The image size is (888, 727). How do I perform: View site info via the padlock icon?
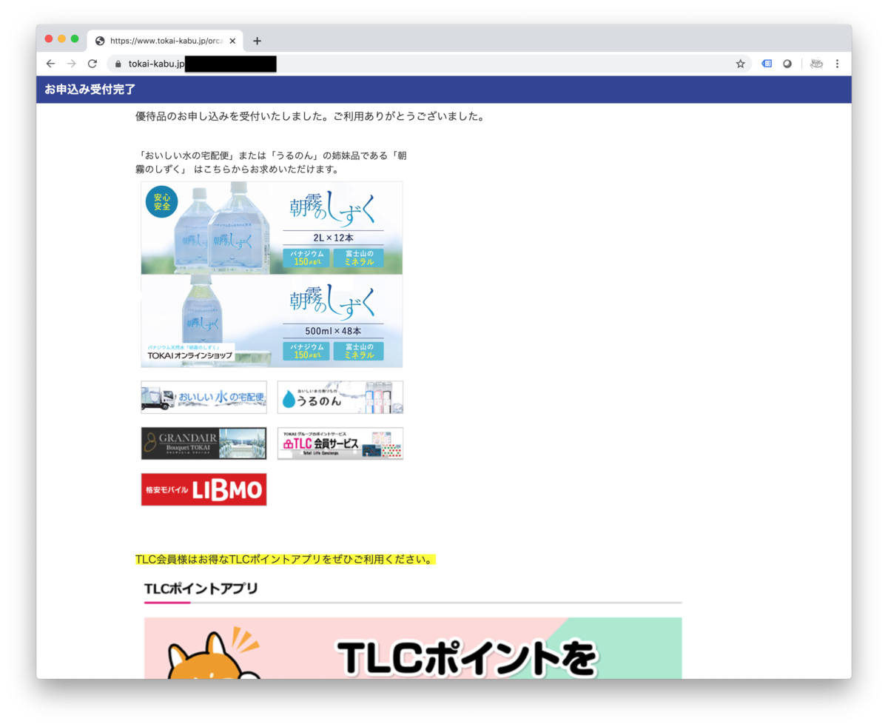[x=118, y=64]
